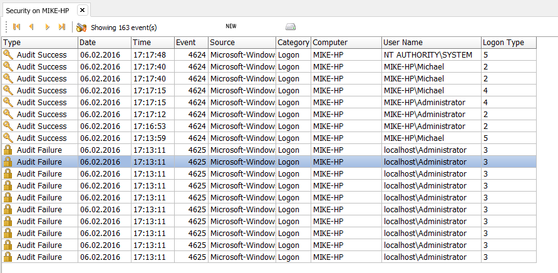The height and width of the screenshot is (273, 558).
Task: Click the key icon of the 17:13:59 event
Action: [x=8, y=138]
